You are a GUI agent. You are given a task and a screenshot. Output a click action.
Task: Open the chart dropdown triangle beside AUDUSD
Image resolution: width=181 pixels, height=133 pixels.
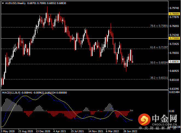coord(3,3)
